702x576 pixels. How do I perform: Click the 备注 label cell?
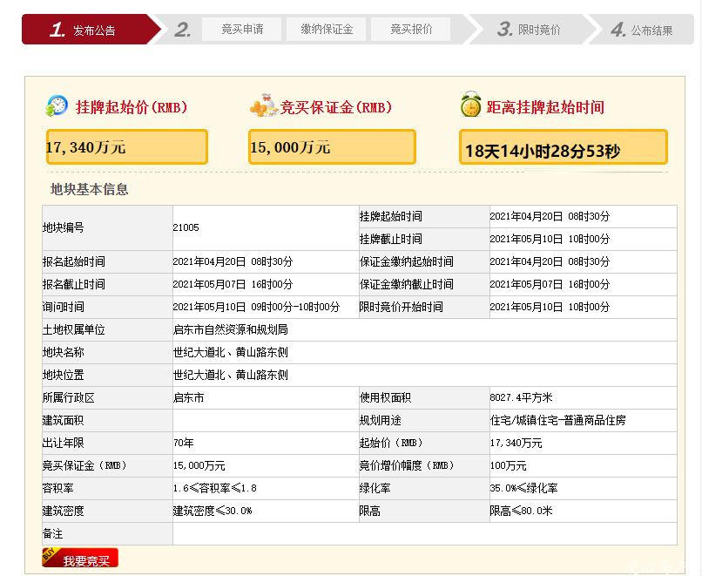pyautogui.click(x=107, y=534)
